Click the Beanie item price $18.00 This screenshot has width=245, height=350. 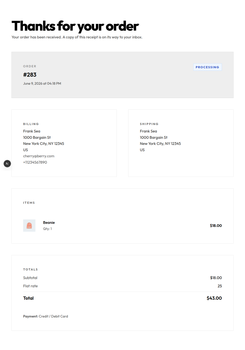tap(216, 226)
